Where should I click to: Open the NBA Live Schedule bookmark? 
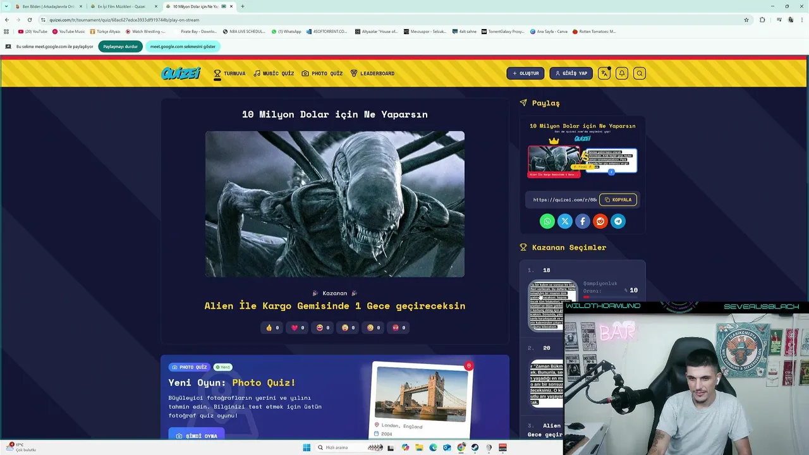point(245,32)
